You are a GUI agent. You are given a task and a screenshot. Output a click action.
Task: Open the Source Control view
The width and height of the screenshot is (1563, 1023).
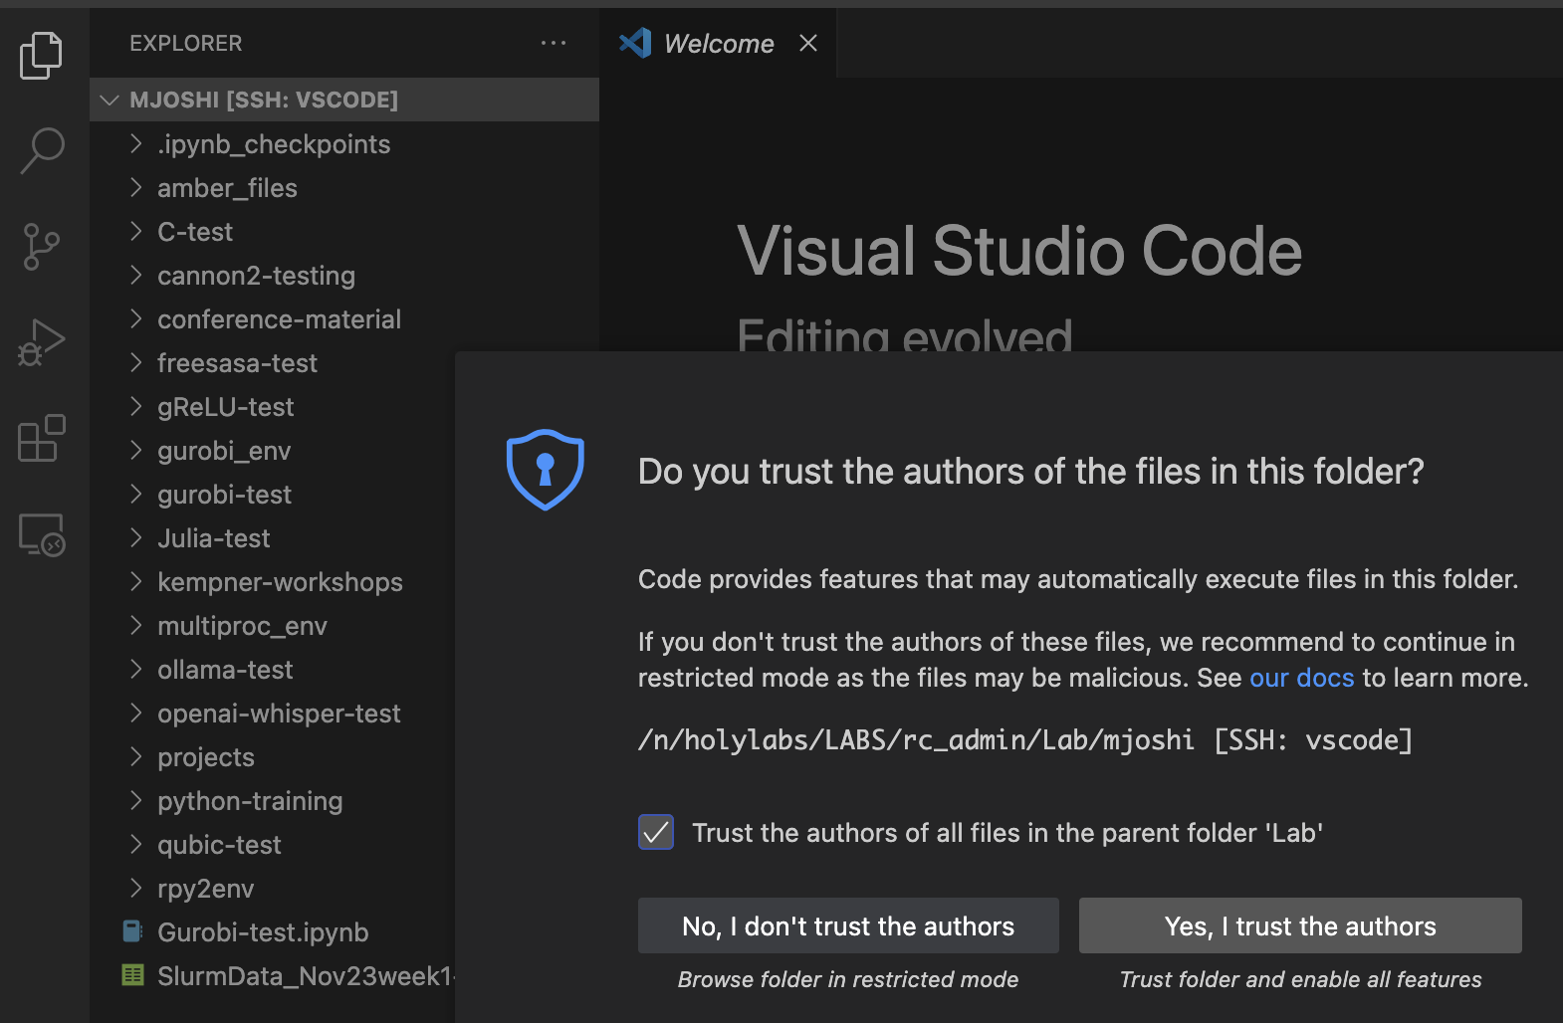[41, 247]
